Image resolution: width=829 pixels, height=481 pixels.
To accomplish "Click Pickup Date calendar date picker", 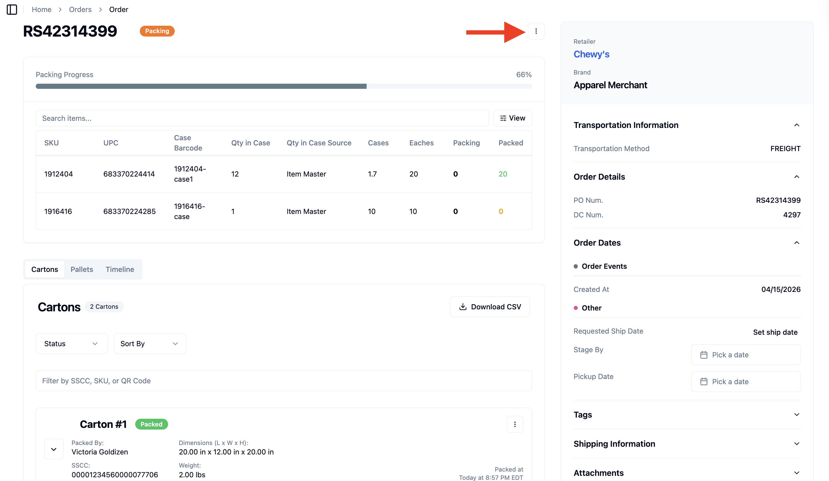I will coord(746,382).
